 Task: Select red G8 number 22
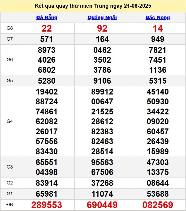point(47,28)
